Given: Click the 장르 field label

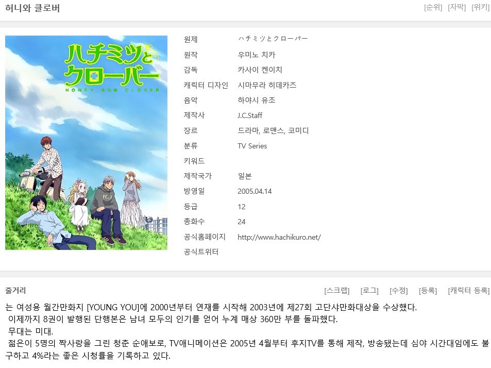Looking at the screenshot, I should click(191, 130).
